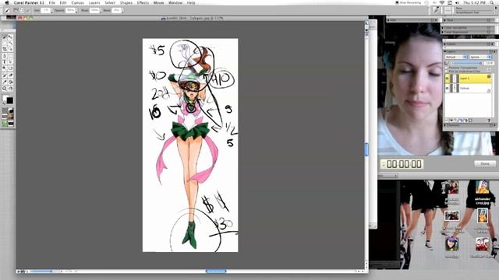Open the File menu
The height and width of the screenshot is (280, 499).
click(52, 2)
